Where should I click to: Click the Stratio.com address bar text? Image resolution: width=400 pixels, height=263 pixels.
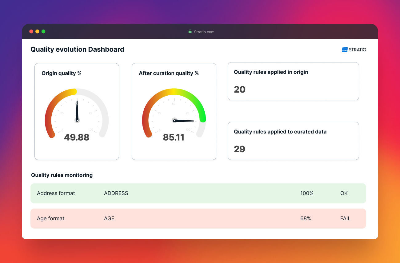[204, 32]
